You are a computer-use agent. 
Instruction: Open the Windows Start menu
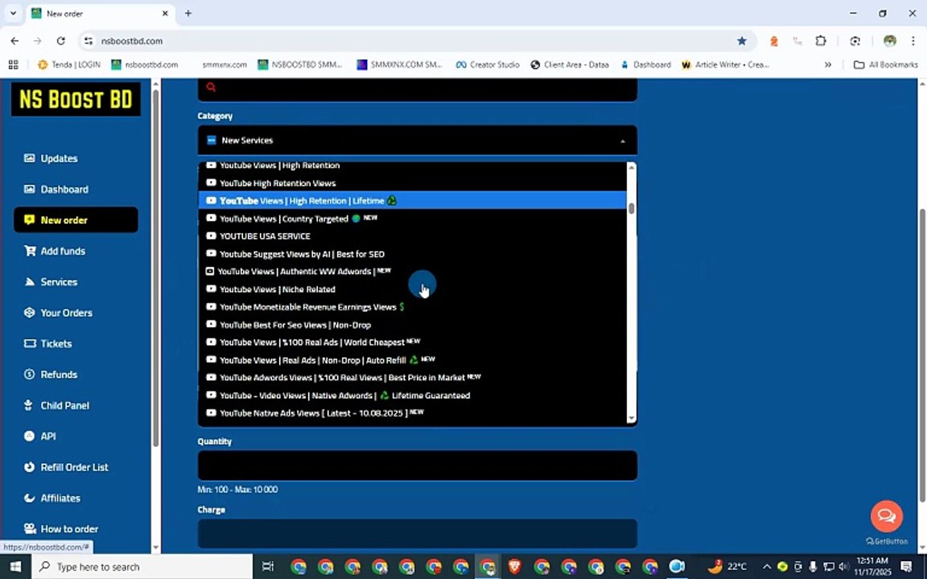[15, 567]
